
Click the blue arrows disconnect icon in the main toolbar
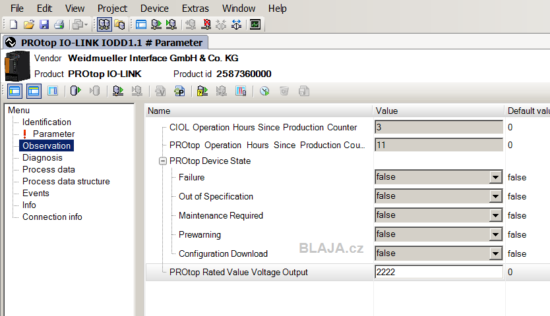tap(236, 24)
